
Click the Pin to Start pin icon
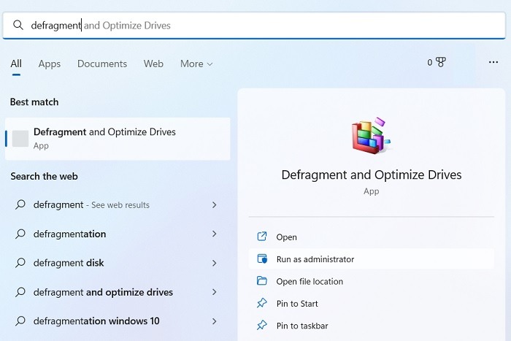262,303
